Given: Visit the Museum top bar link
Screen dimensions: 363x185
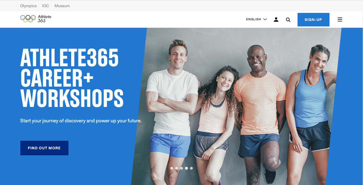Looking at the screenshot, I should [62, 6].
